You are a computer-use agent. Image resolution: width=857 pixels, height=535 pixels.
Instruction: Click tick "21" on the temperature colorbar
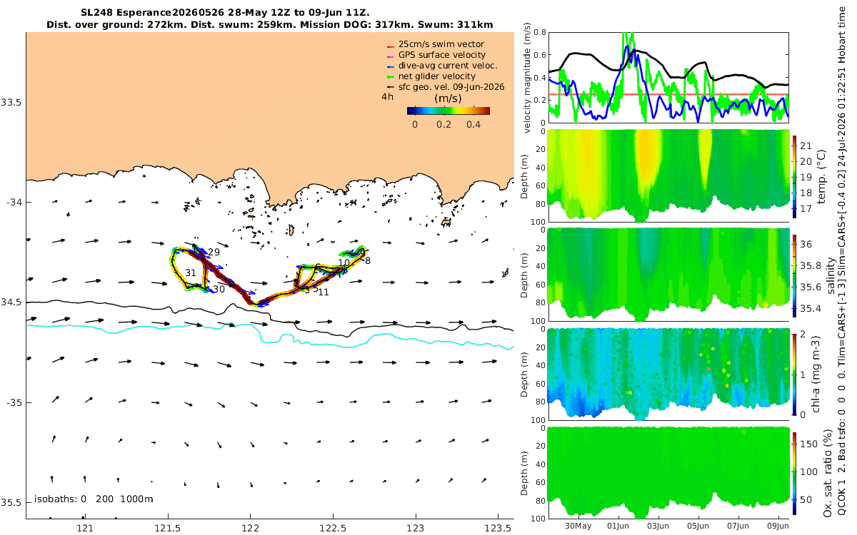[x=806, y=146]
